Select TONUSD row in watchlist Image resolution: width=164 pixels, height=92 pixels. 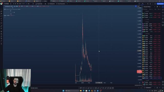click(152, 24)
